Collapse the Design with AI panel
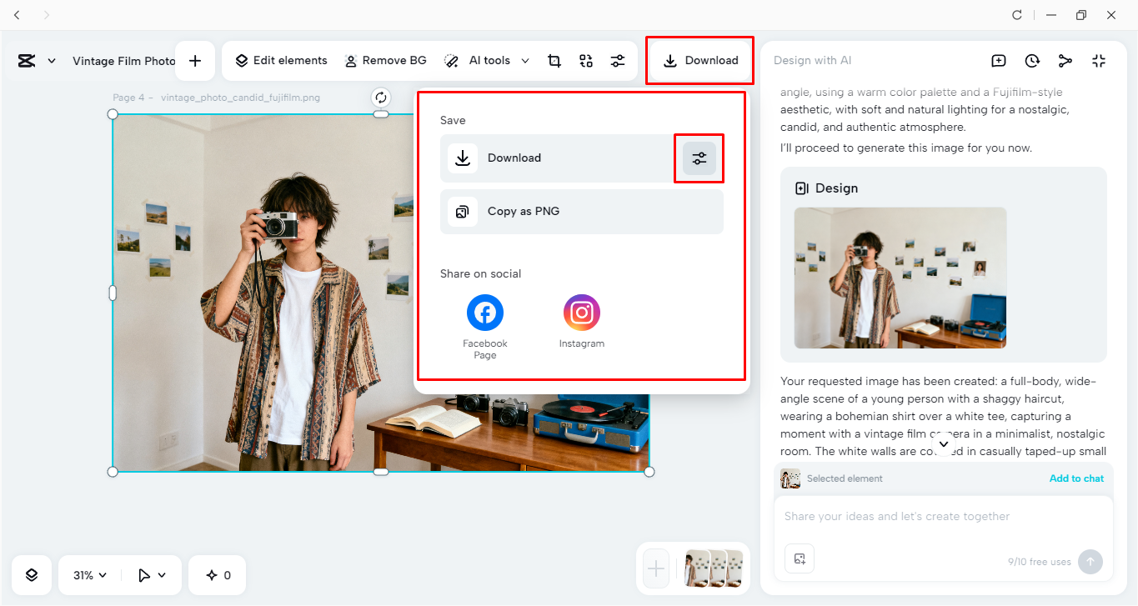This screenshot has height=606, width=1138. 1099,60
